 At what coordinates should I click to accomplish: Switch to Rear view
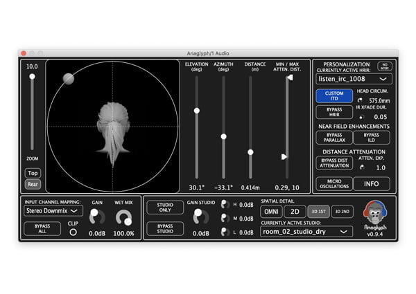click(33, 184)
